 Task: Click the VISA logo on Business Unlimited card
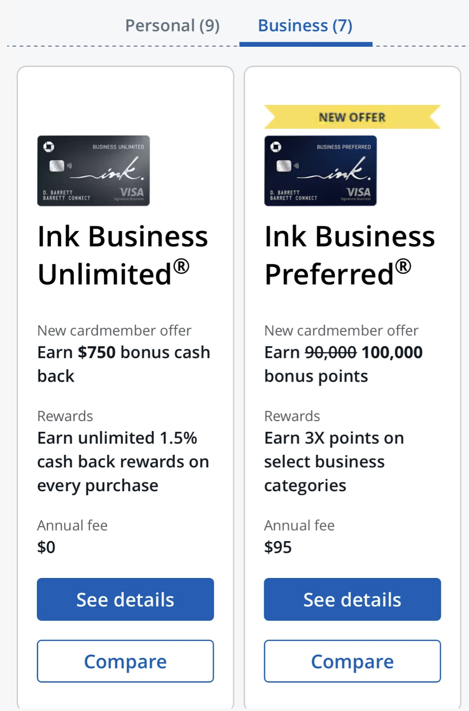[131, 192]
